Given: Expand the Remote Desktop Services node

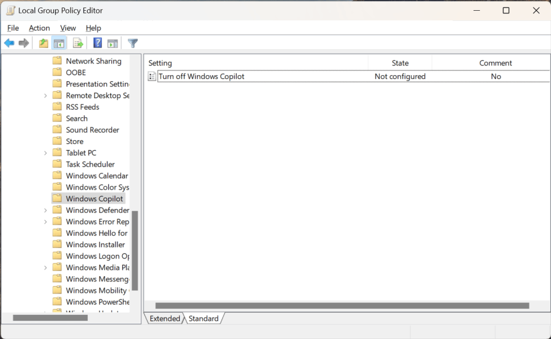Looking at the screenshot, I should [45, 95].
